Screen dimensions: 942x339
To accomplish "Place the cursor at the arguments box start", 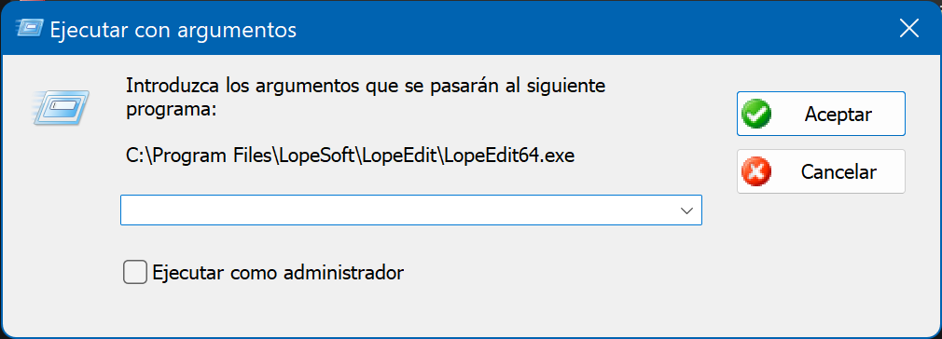I will coord(128,210).
